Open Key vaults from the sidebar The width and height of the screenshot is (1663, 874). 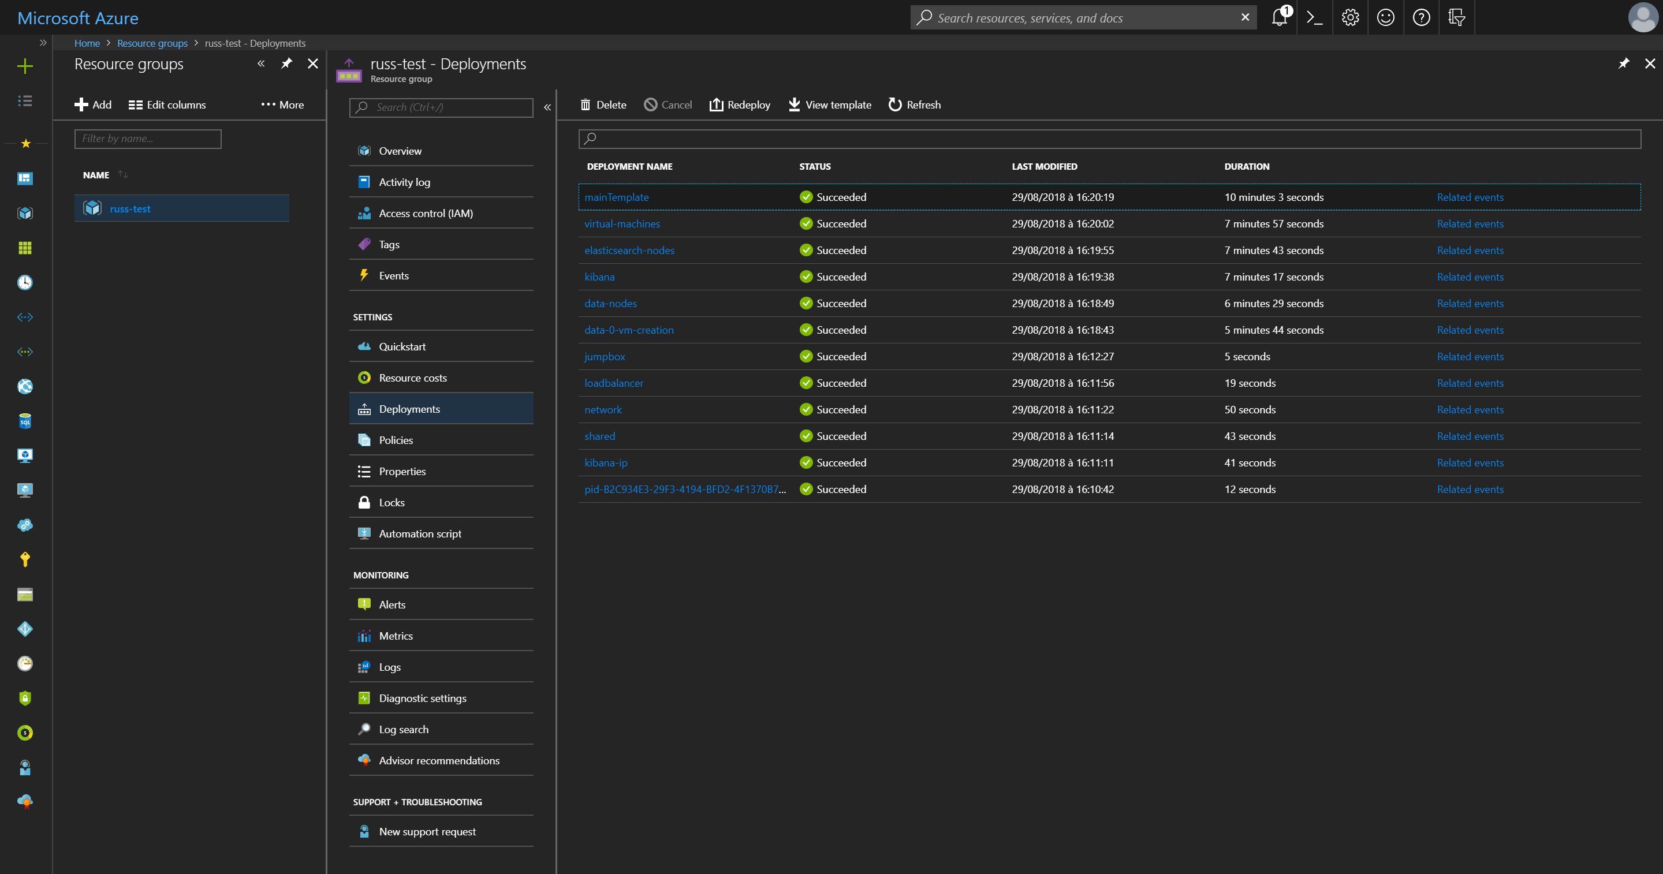(24, 559)
